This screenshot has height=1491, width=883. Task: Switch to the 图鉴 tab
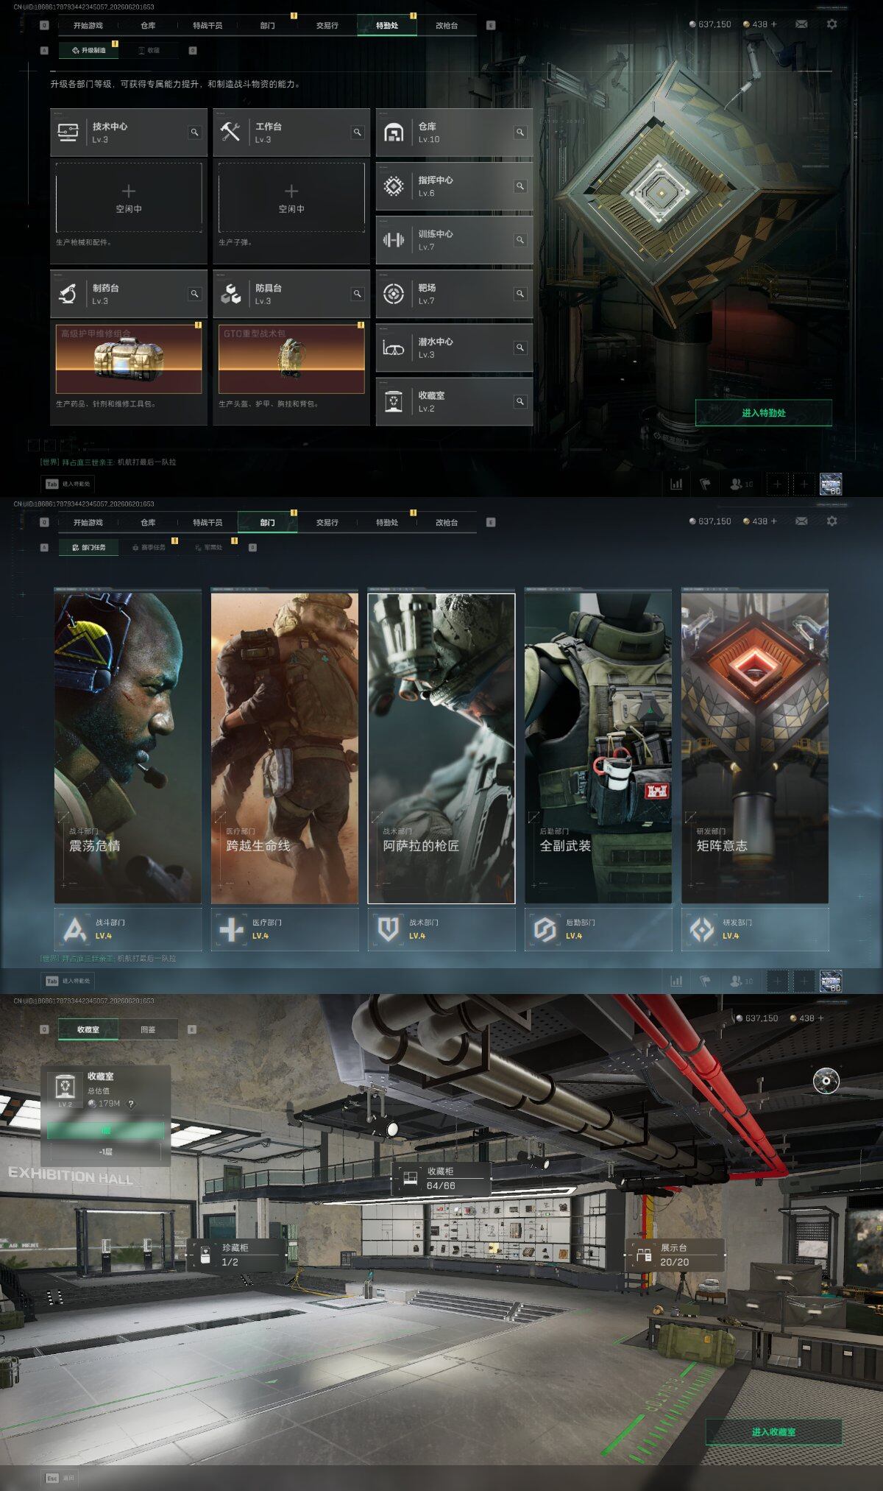(148, 1029)
